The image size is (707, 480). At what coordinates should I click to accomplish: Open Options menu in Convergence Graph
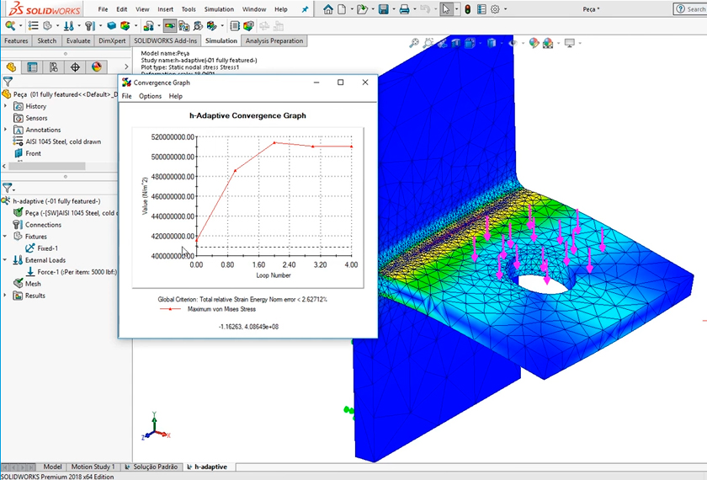(150, 96)
